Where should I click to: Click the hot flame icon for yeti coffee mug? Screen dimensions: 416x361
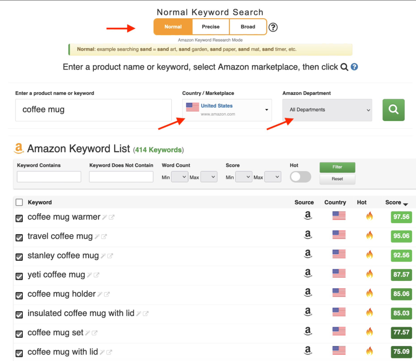coord(369,274)
